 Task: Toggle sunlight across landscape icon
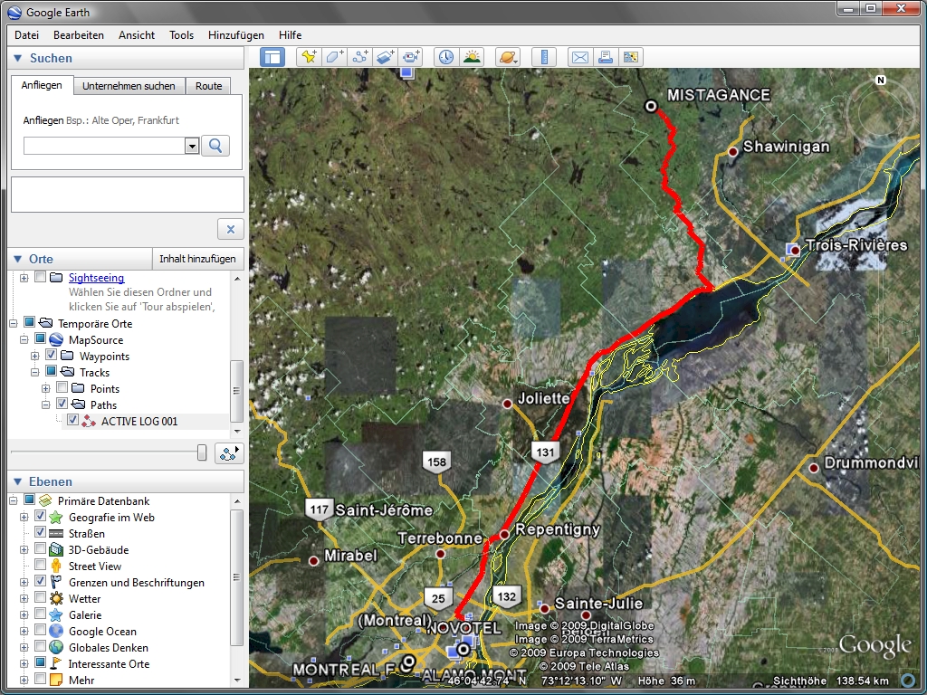click(x=472, y=57)
